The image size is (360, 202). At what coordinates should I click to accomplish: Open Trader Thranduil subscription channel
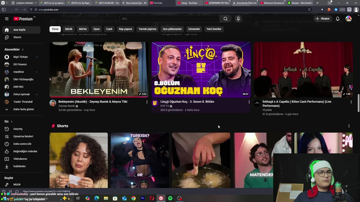[x=21, y=102]
